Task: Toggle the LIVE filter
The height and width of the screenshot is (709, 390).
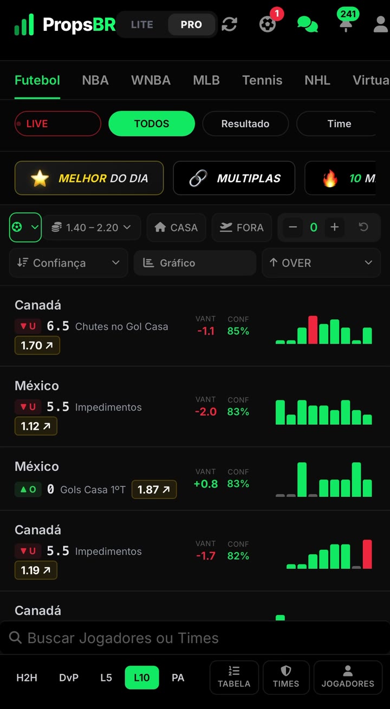Action: (58, 123)
